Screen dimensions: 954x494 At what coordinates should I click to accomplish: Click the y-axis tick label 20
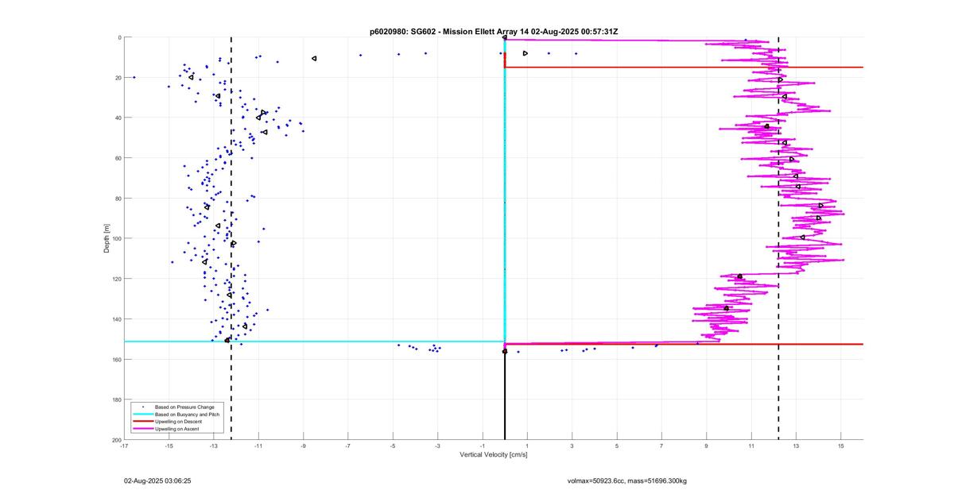(x=117, y=78)
